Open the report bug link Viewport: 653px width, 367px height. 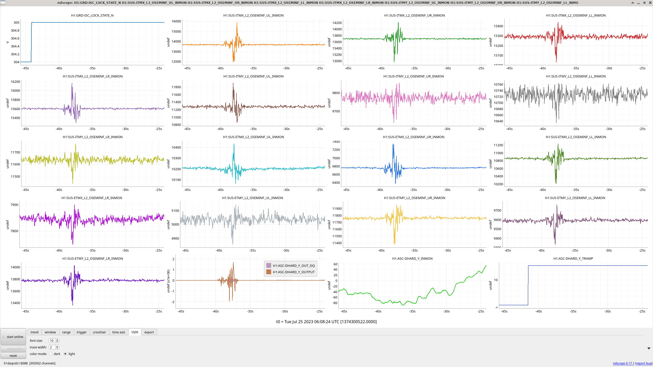click(644, 363)
